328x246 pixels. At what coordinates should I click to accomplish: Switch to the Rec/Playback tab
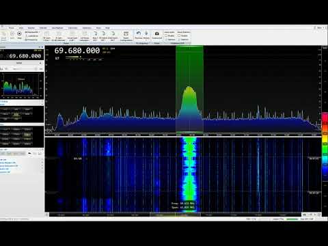(57, 28)
